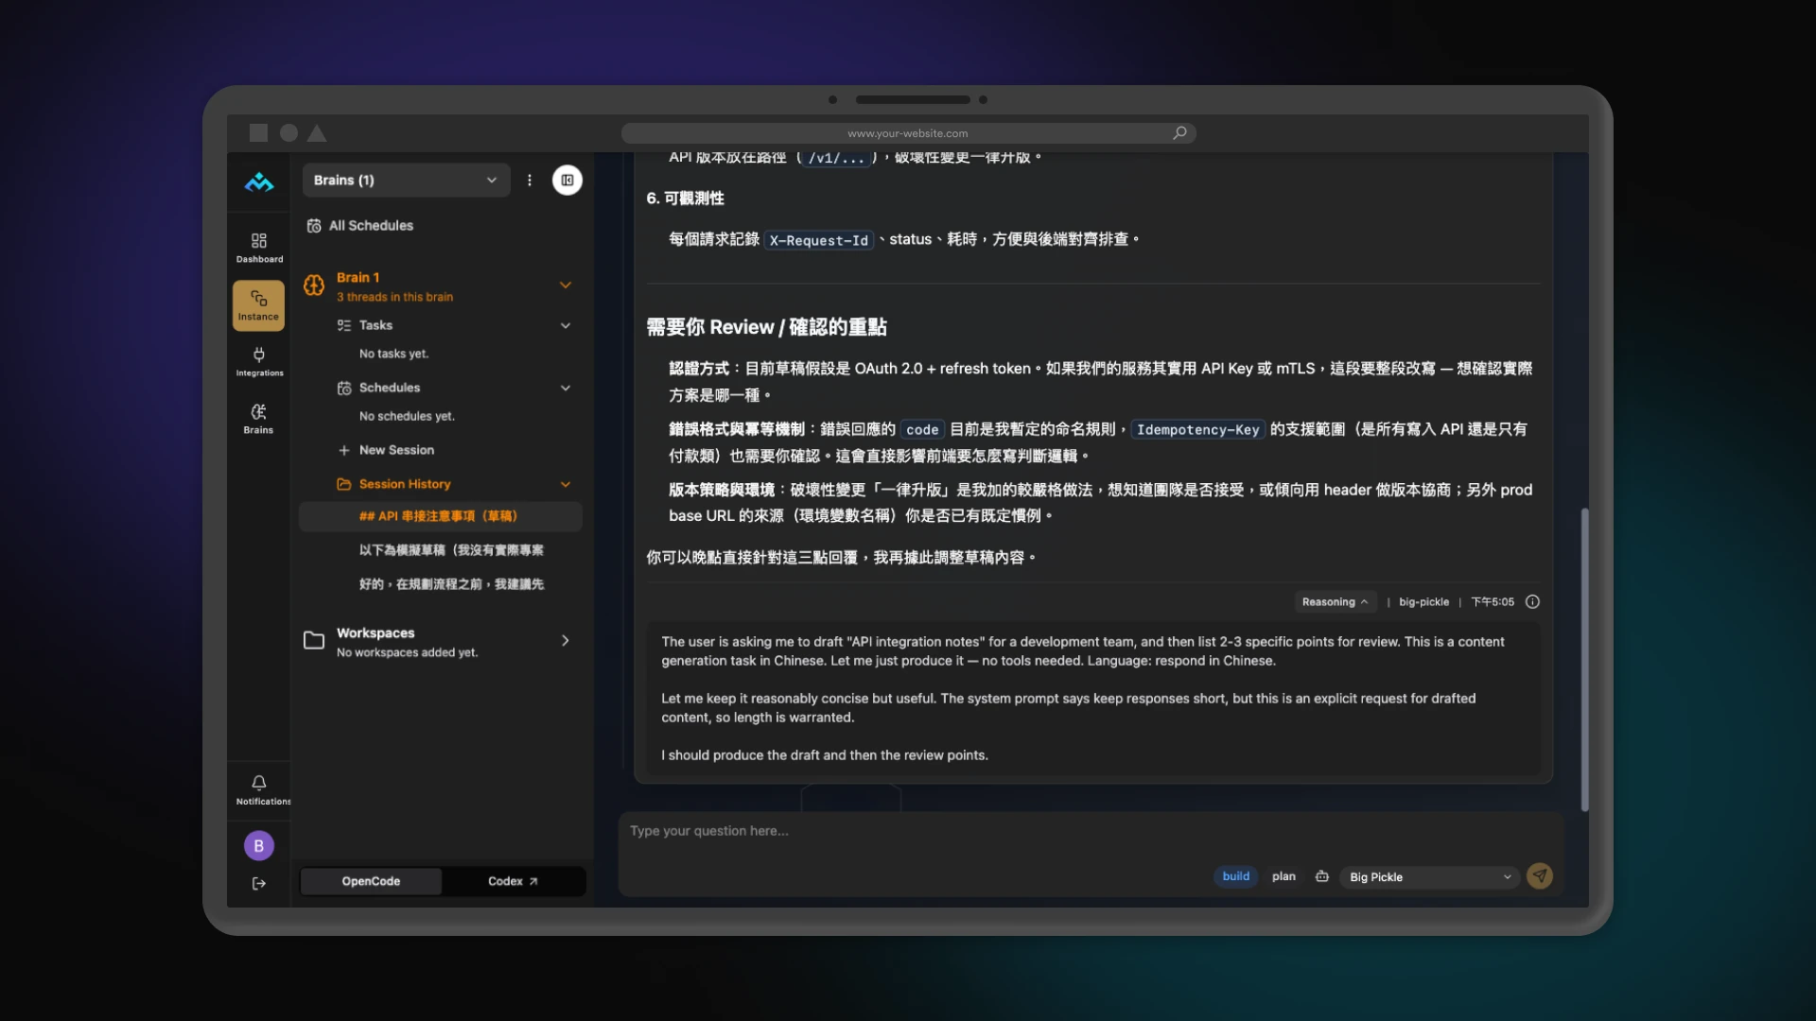Click the send message icon

click(x=1540, y=876)
